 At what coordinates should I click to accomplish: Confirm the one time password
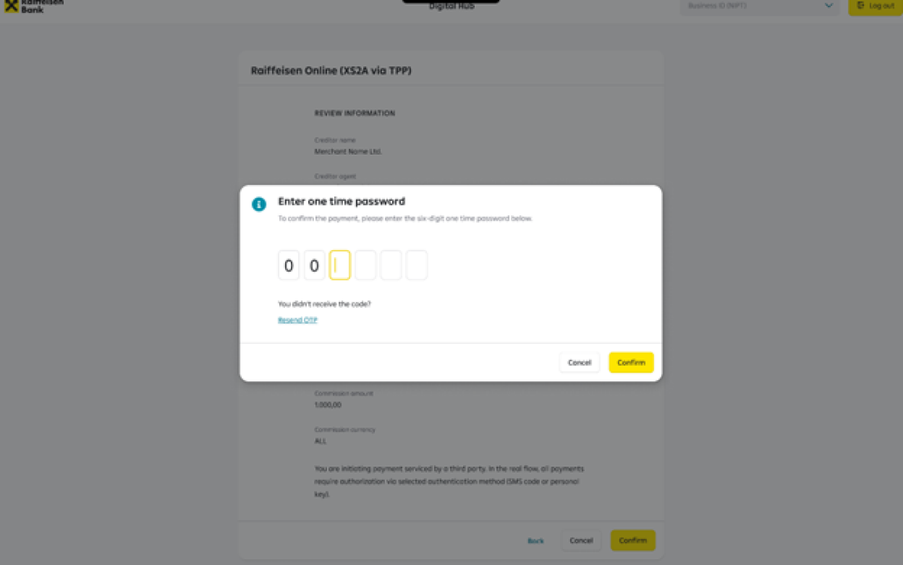click(631, 363)
